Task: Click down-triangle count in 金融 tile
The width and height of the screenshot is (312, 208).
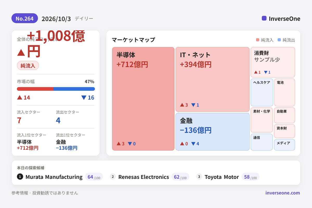Action: coord(195,144)
